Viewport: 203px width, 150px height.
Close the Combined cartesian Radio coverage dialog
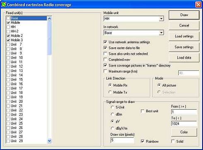[198, 5]
